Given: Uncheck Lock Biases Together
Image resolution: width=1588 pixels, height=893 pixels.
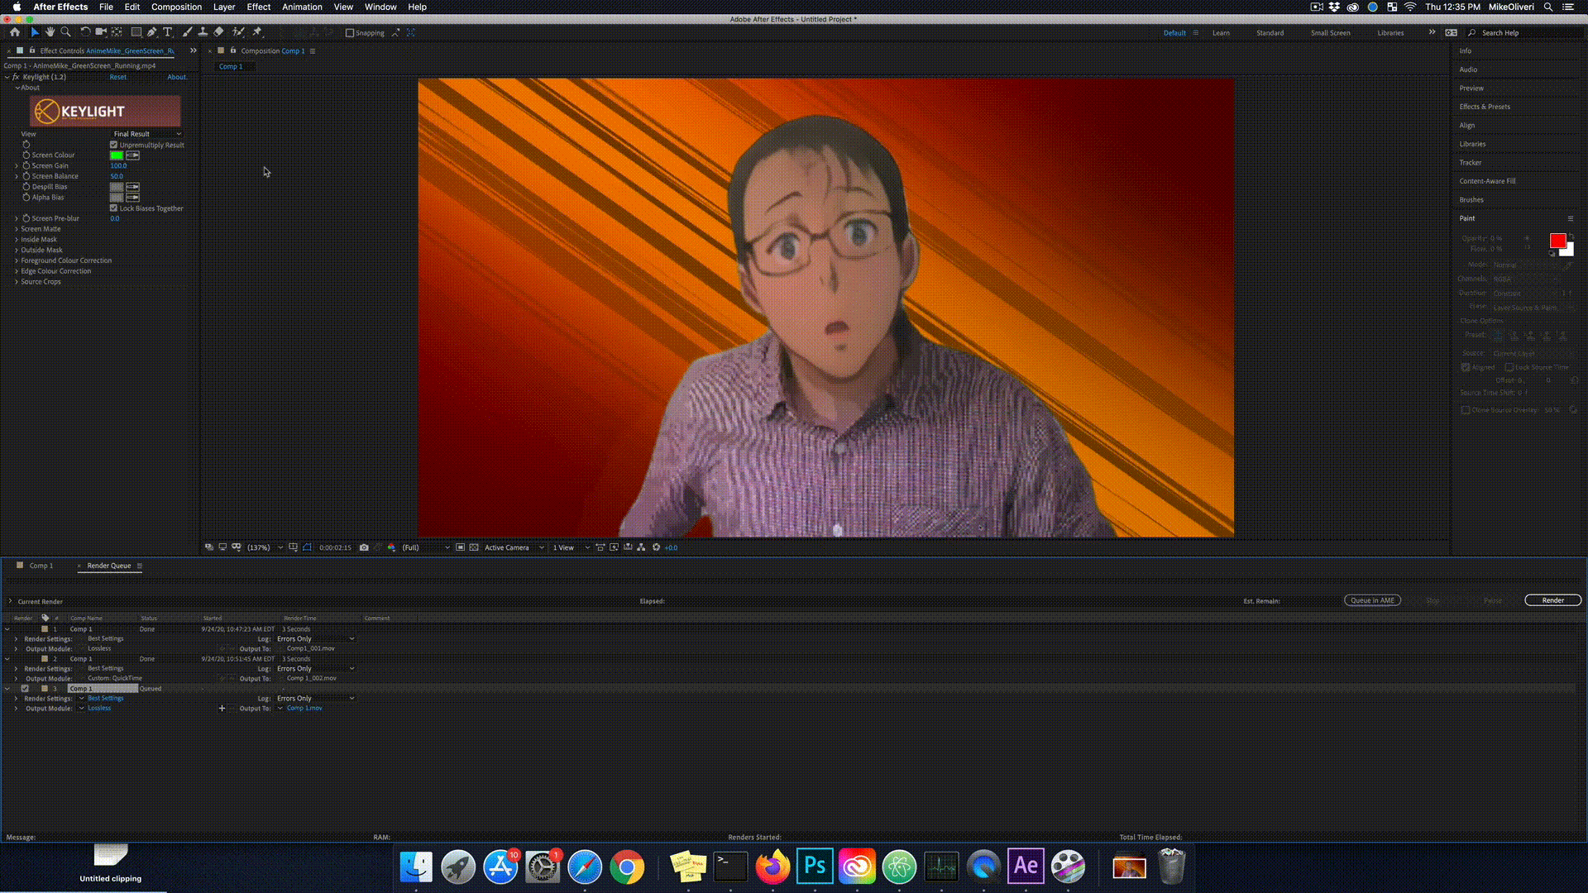Looking at the screenshot, I should [114, 208].
